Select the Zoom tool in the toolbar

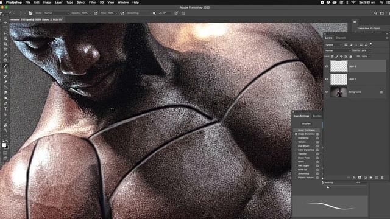point(5,130)
